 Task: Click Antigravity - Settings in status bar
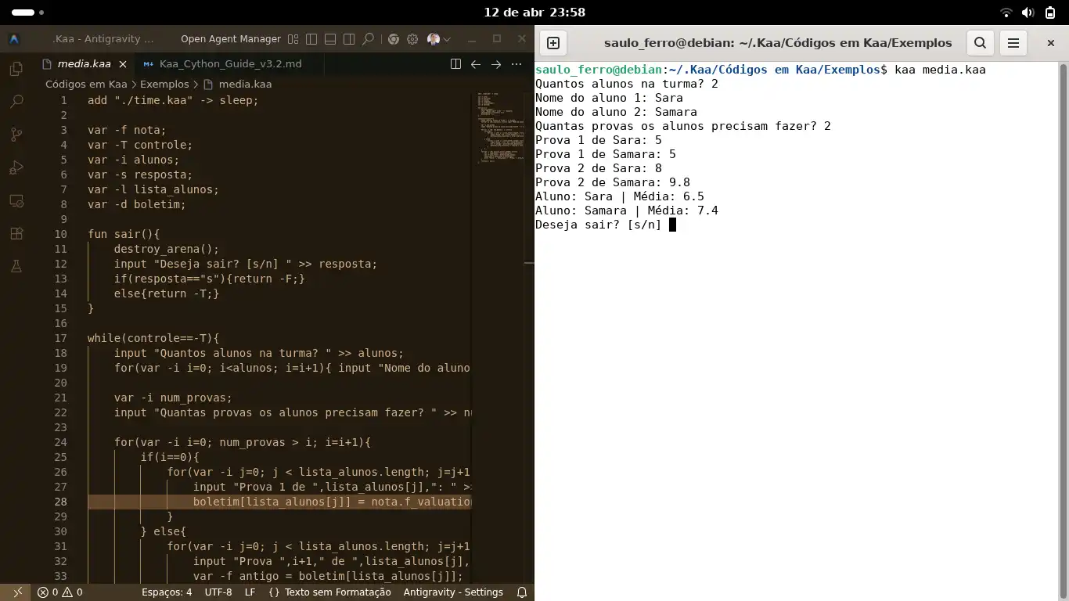point(453,592)
